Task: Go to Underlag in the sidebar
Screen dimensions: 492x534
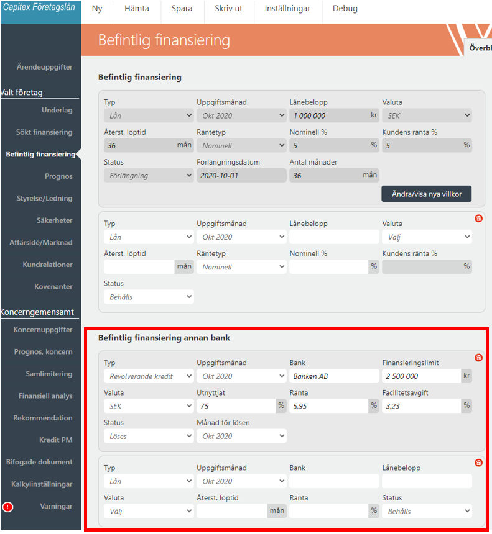Action: (57, 111)
